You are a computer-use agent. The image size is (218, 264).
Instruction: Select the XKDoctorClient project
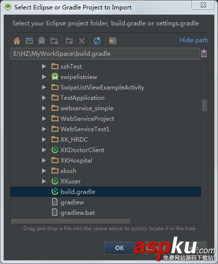(x=82, y=150)
